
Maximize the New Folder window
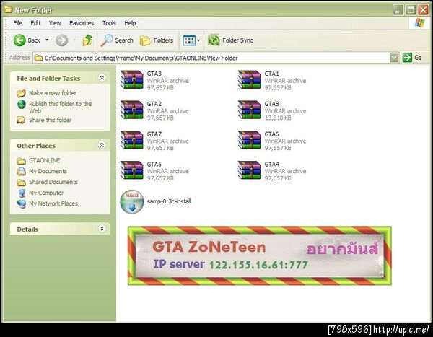(x=411, y=10)
